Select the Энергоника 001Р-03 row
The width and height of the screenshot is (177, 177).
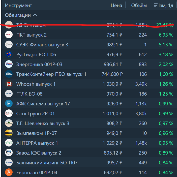pyautogui.click(x=90, y=64)
